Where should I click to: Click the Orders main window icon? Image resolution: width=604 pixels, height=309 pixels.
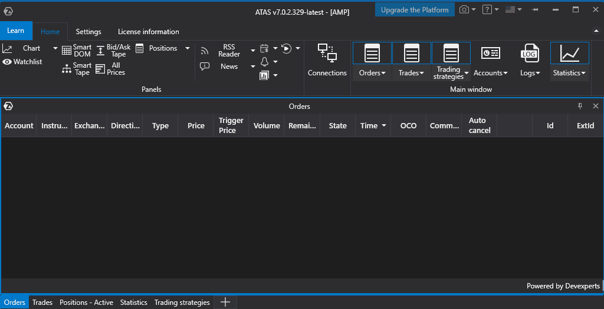click(x=372, y=53)
